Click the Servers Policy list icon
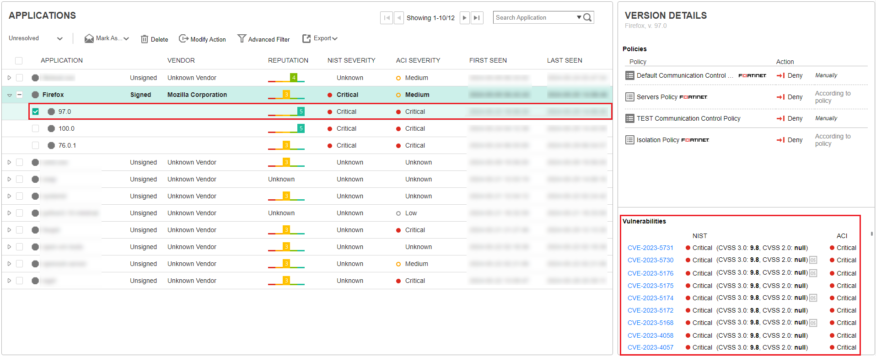This screenshot has height=356, width=876. pos(630,97)
